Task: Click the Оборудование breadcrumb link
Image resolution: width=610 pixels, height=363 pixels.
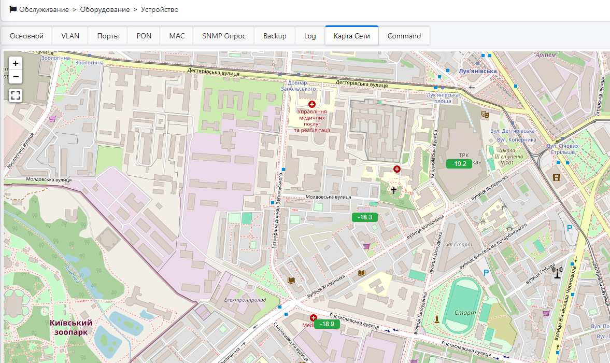Action: [105, 9]
